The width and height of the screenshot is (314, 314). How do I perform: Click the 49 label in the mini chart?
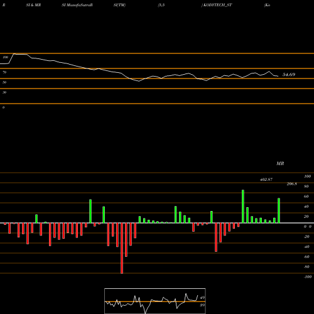point(202,298)
